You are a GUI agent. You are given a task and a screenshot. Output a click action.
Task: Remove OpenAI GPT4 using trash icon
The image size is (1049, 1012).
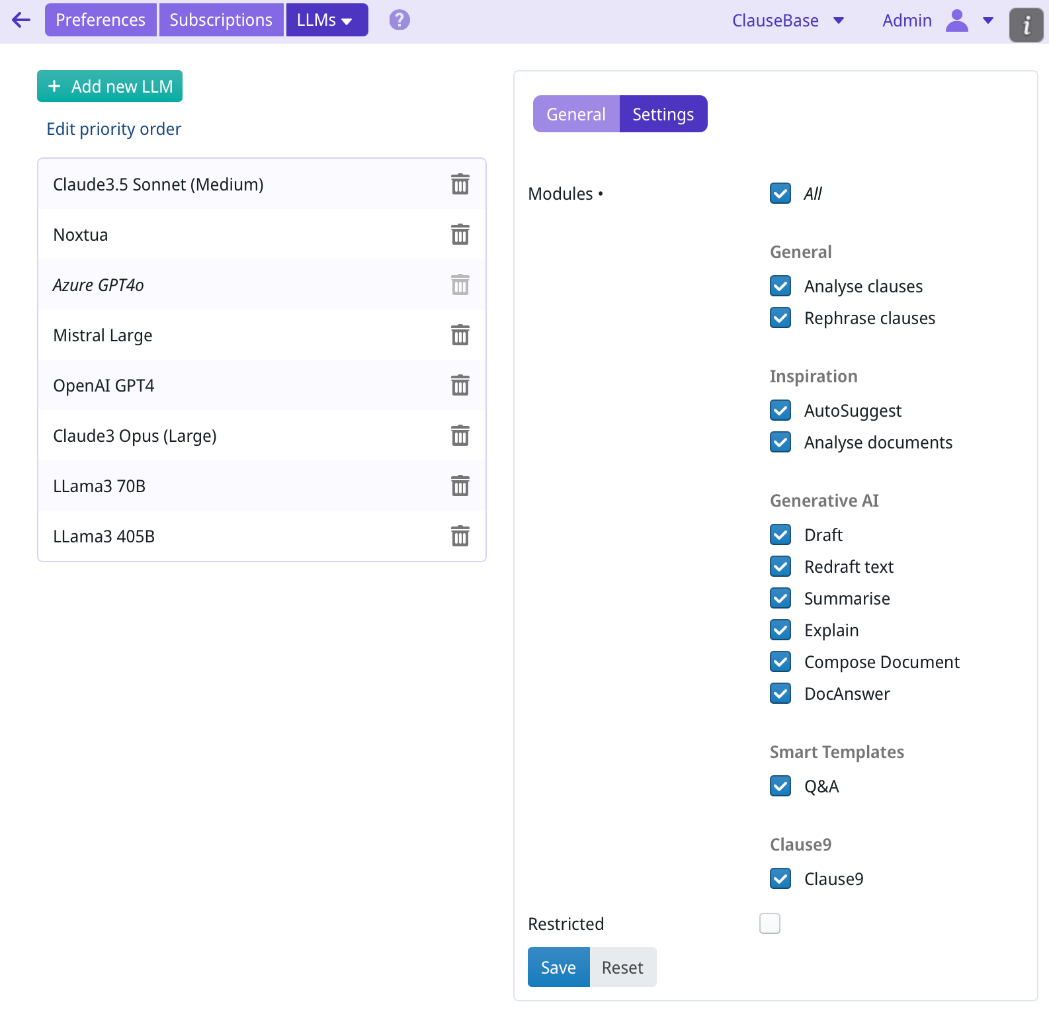click(460, 386)
